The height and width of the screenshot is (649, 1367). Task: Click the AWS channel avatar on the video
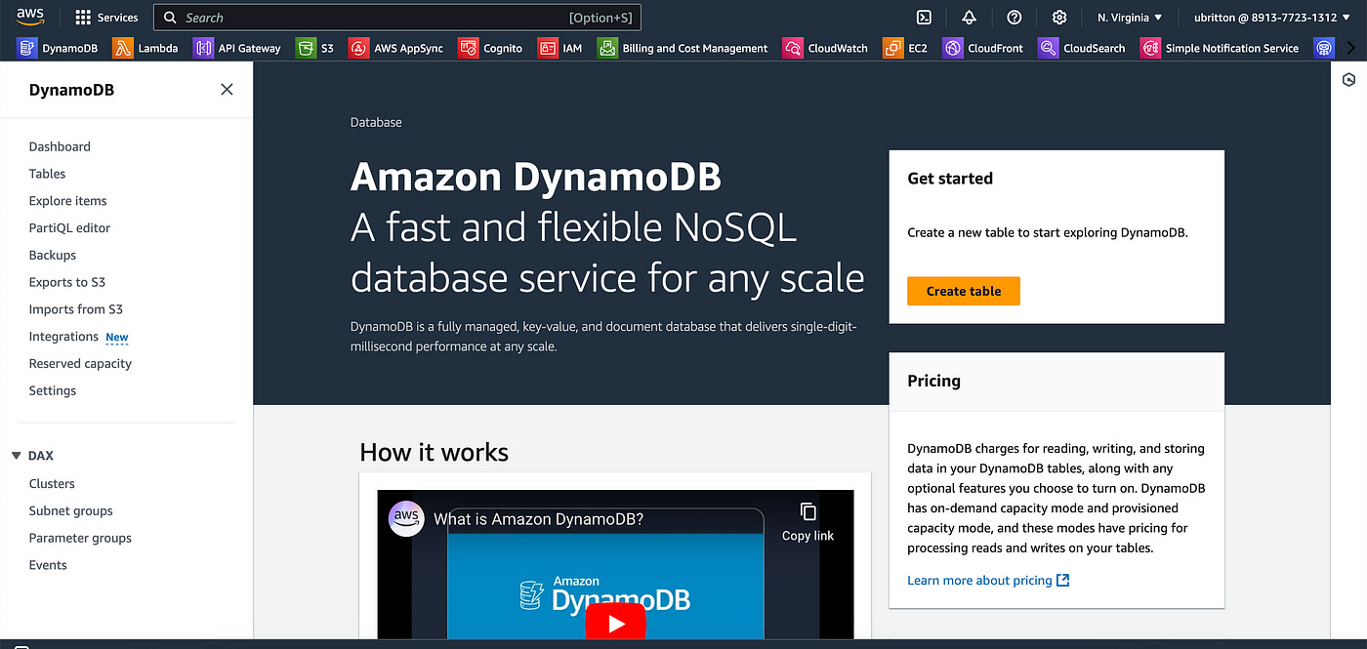(406, 518)
